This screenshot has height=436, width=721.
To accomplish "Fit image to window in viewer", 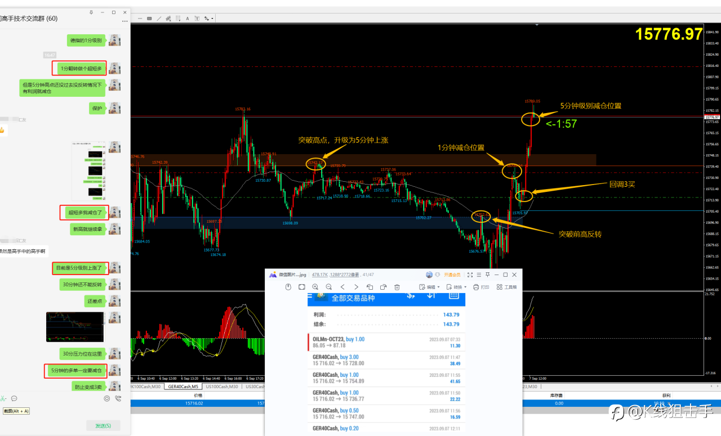I will click(x=302, y=287).
